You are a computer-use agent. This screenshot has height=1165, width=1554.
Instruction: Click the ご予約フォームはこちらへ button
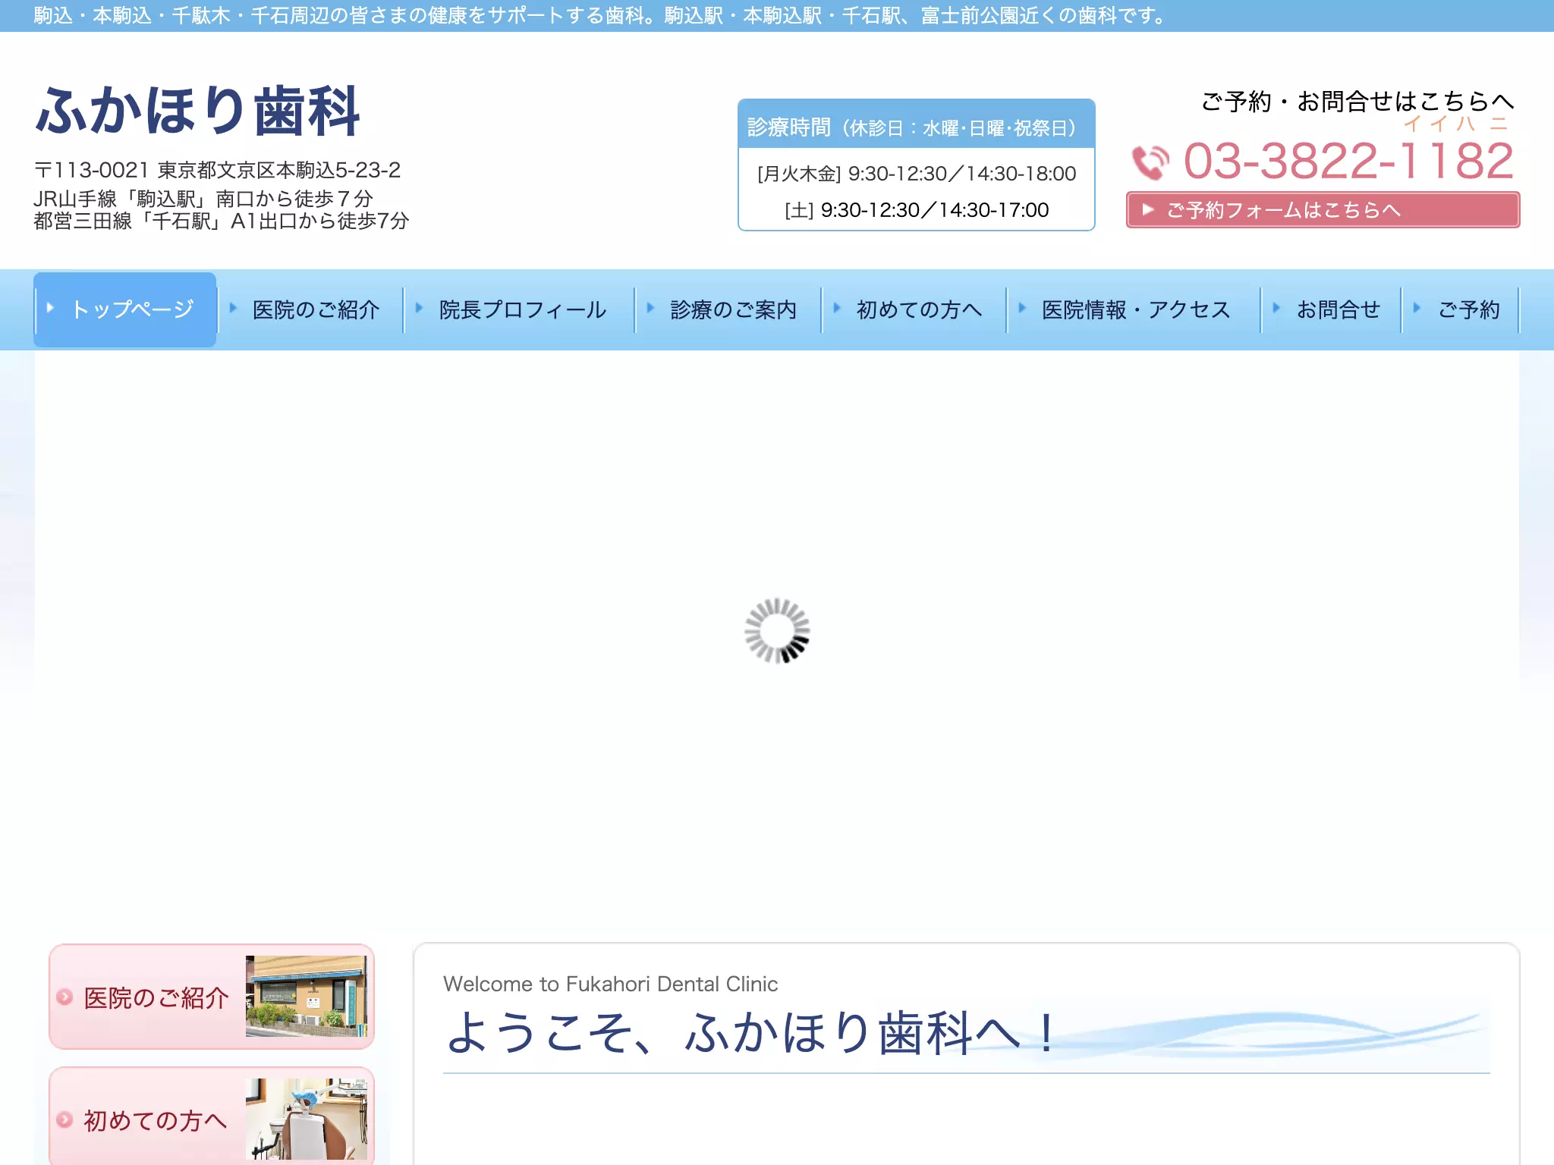pyautogui.click(x=1323, y=210)
